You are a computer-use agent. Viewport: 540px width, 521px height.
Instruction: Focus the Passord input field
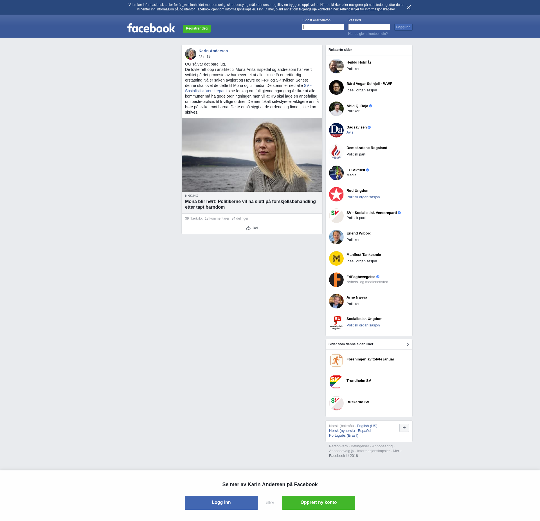point(369,27)
